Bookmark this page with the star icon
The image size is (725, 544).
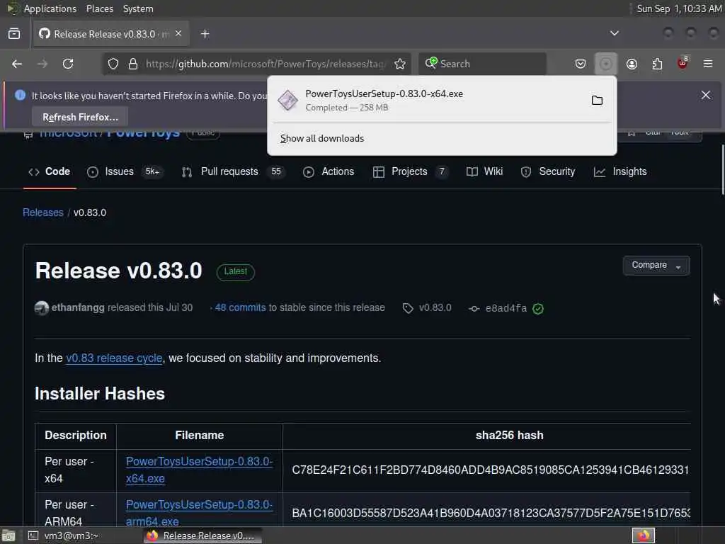pyautogui.click(x=400, y=64)
